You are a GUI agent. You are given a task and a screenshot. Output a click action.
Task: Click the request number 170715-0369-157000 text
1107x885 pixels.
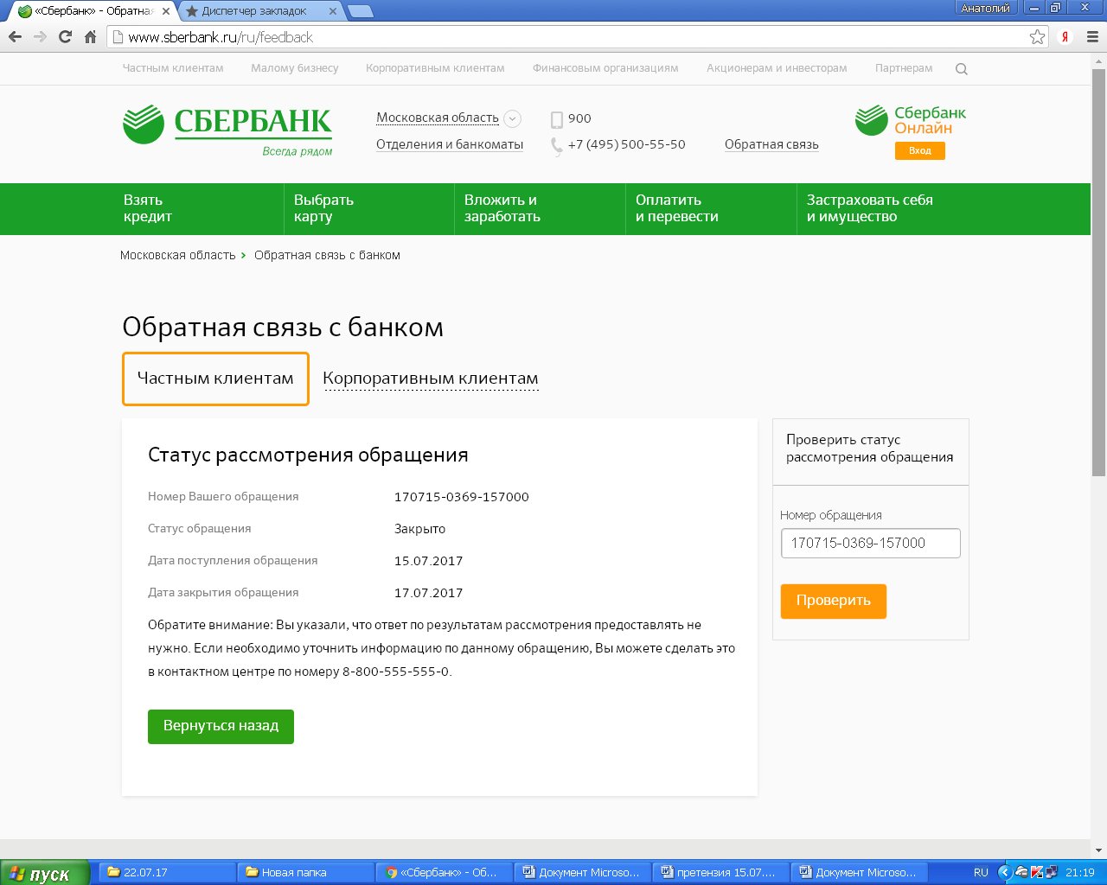tap(461, 497)
